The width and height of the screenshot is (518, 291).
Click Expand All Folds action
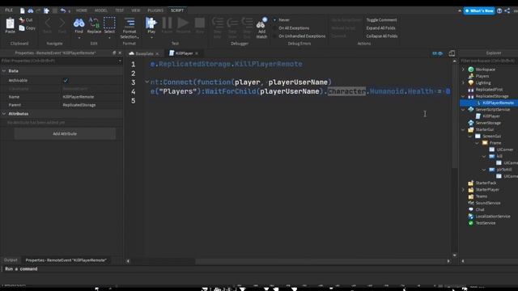[380, 28]
